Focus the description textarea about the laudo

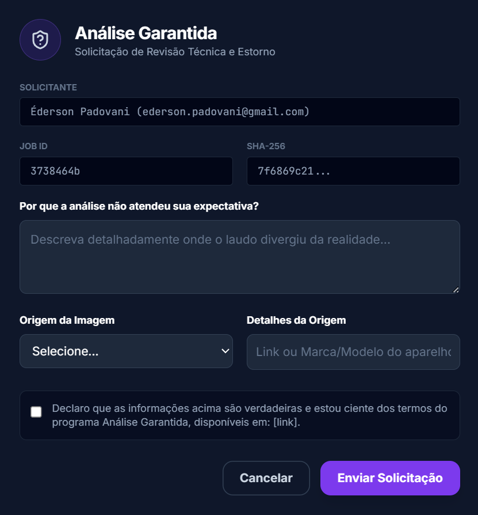239,257
